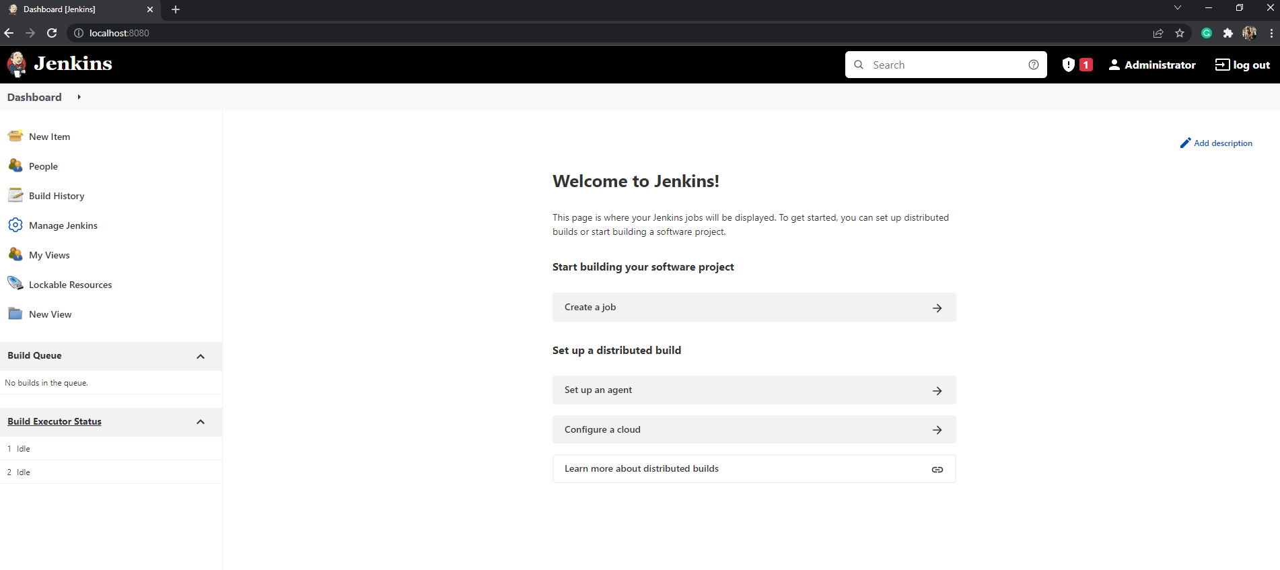The width and height of the screenshot is (1280, 570).
Task: Open New Item menu entry
Action: pyautogui.click(x=49, y=136)
